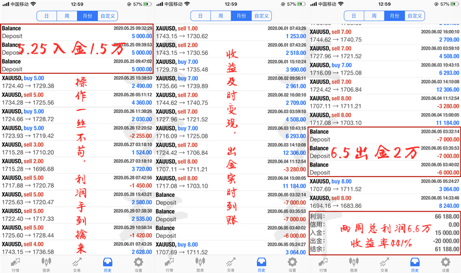461x273 pixels.
Task: Open XAUUSD buy 7.00 trade with profit 3 990.00
Action: coord(231,66)
